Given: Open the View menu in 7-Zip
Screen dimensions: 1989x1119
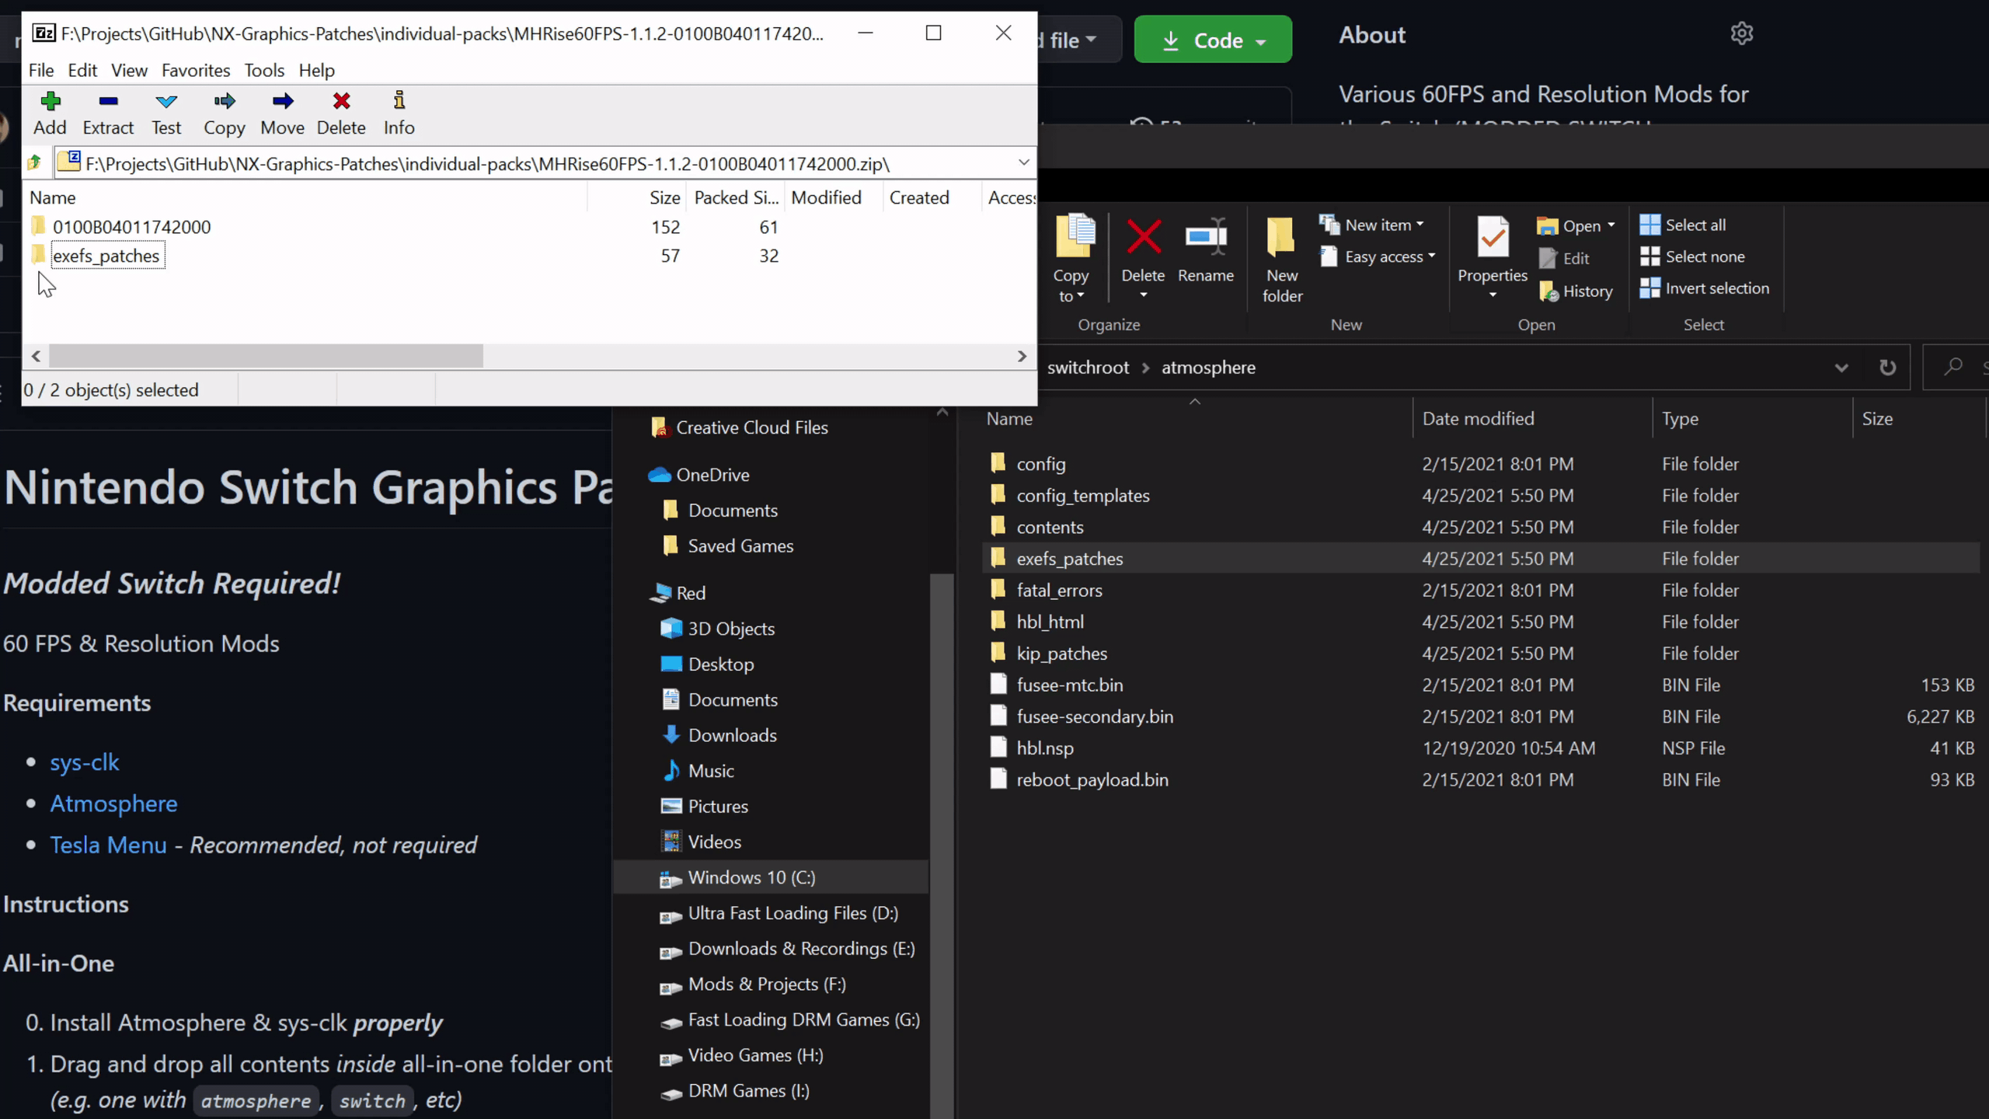Looking at the screenshot, I should click(129, 70).
